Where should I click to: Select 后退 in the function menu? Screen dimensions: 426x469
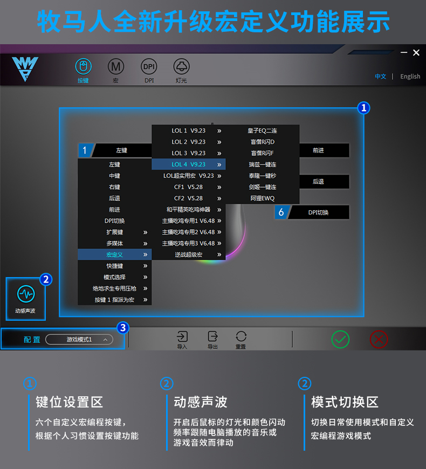click(x=114, y=198)
